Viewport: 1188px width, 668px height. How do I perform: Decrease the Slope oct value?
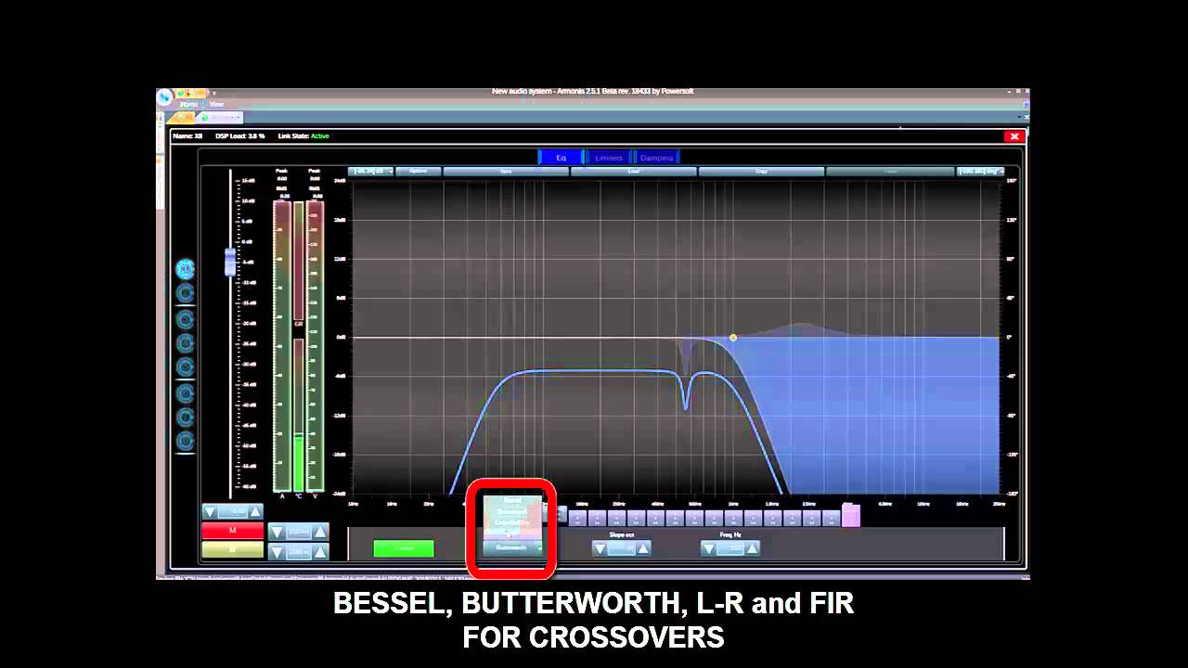point(600,548)
